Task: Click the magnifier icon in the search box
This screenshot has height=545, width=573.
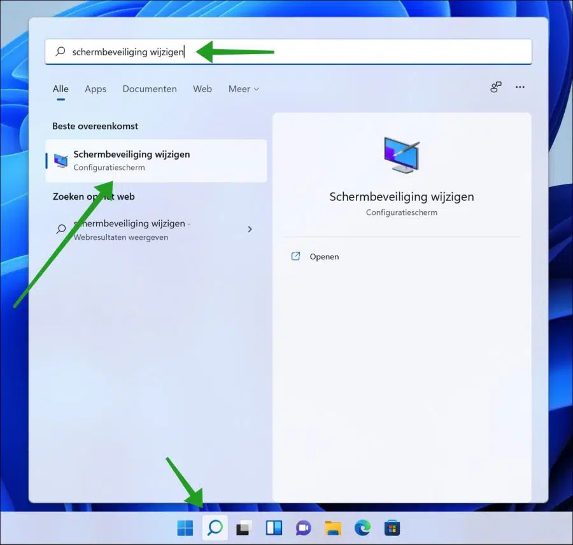Action: tap(60, 52)
